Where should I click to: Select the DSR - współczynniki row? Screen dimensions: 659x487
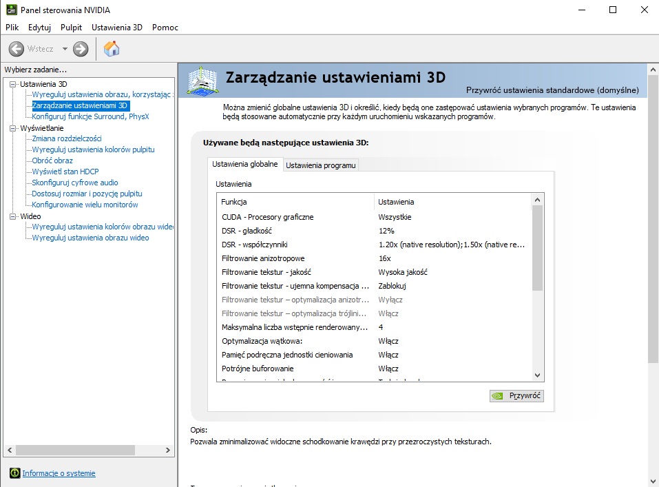coord(375,245)
